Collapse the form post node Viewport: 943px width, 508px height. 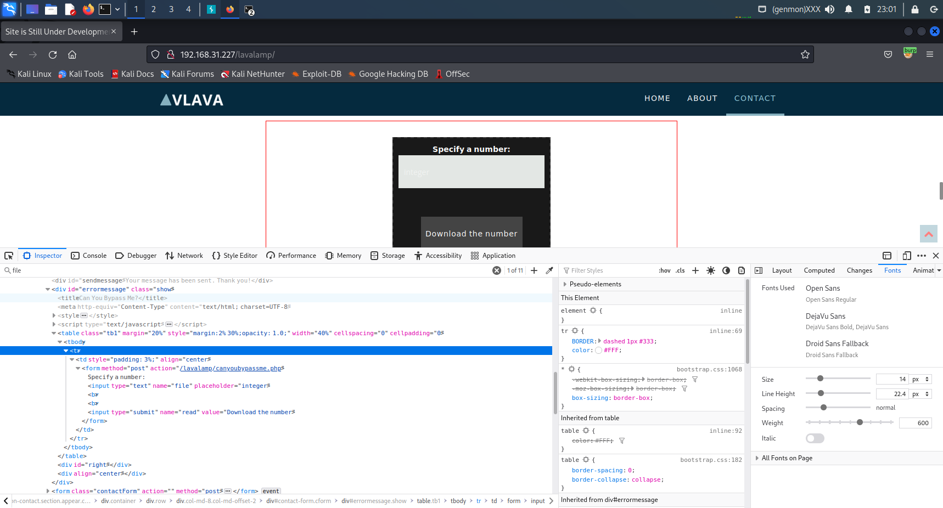(x=78, y=368)
